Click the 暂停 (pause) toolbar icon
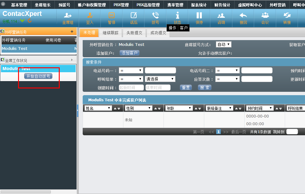The width and height of the screenshot is (305, 194). pos(111,15)
